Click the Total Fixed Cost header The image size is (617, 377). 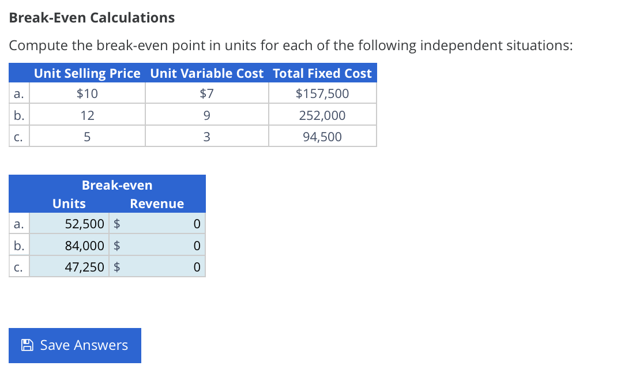[322, 73]
